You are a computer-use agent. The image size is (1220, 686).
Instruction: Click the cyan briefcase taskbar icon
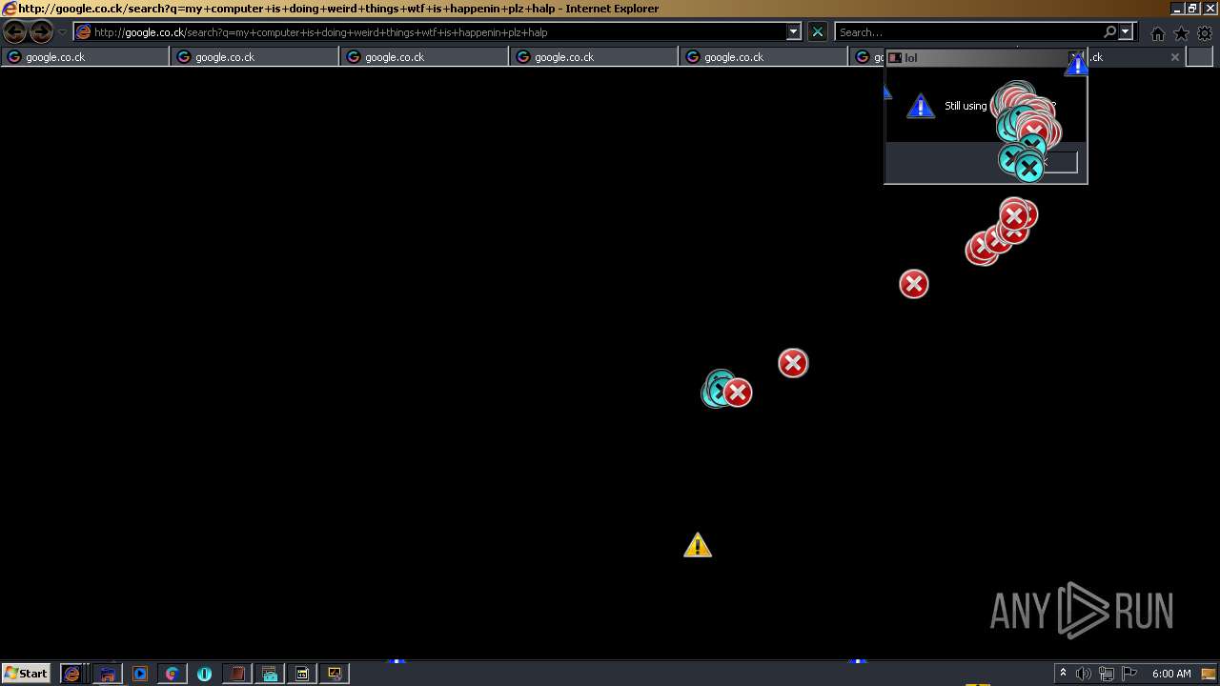pyautogui.click(x=270, y=674)
